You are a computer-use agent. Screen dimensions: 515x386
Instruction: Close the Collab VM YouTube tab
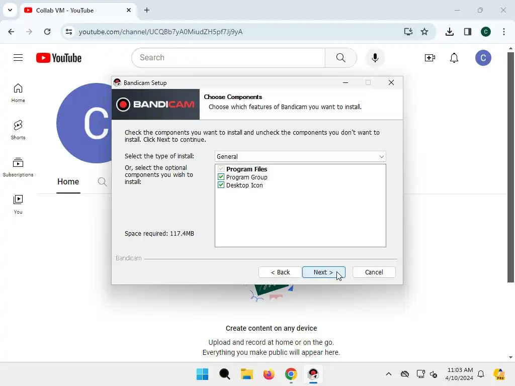[129, 10]
